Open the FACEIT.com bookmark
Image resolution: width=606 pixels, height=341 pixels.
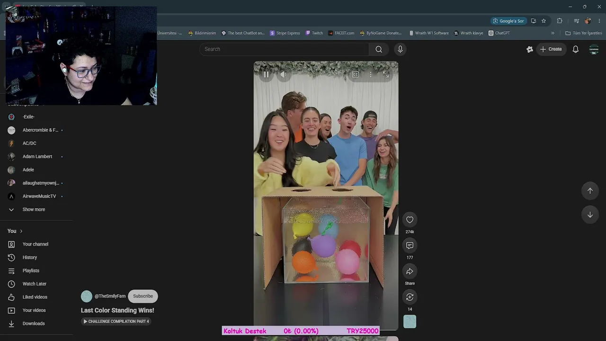[x=341, y=33]
